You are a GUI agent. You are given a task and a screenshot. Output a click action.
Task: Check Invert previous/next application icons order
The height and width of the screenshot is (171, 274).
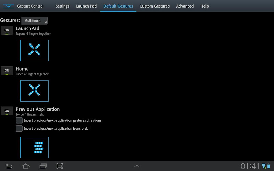coord(19,129)
